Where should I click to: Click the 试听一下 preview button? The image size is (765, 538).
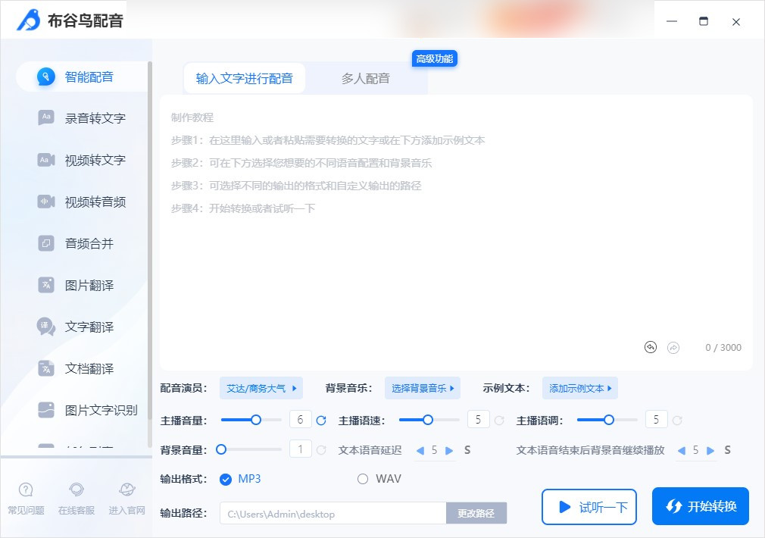click(x=589, y=506)
